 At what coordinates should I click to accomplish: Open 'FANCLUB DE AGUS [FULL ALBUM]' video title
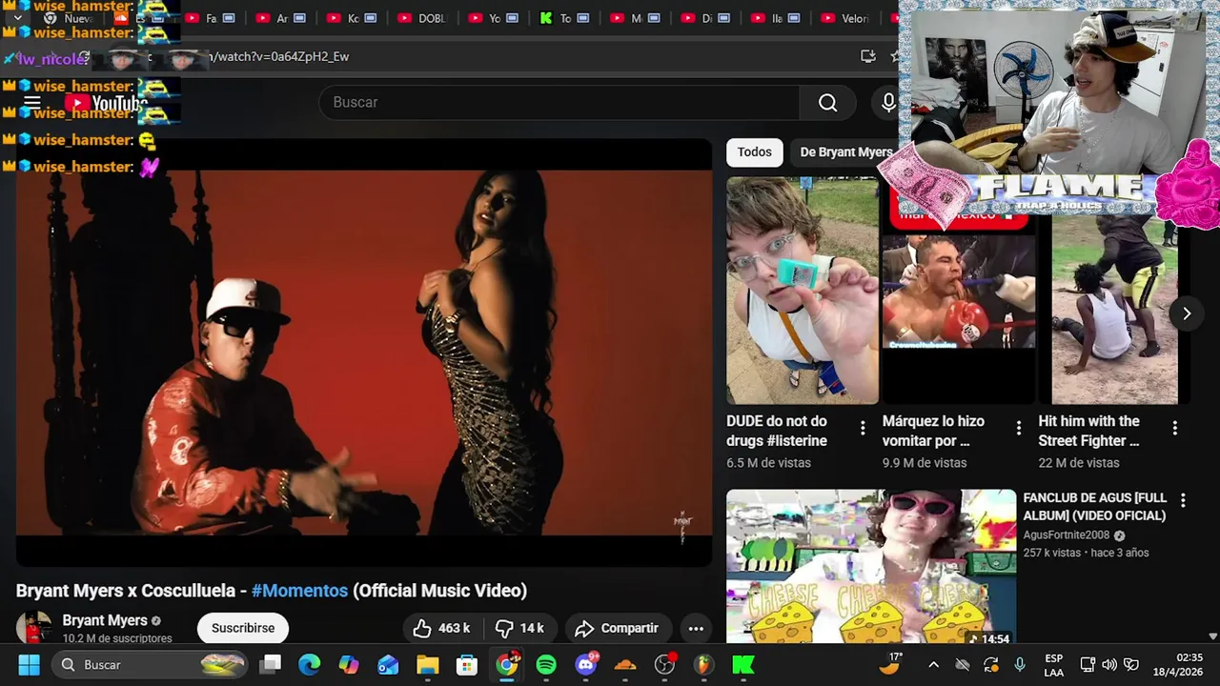click(x=1094, y=507)
